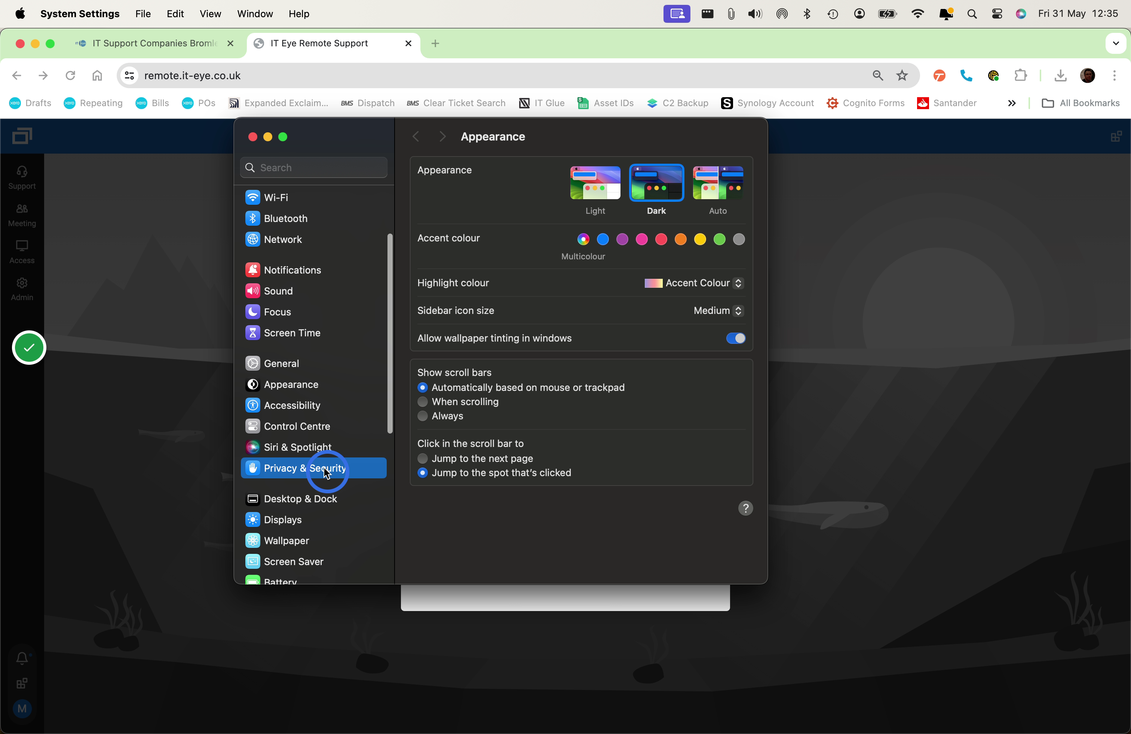Select Privacy & Security in sidebar
Screen dimensions: 1131x734
pyautogui.click(x=314, y=468)
